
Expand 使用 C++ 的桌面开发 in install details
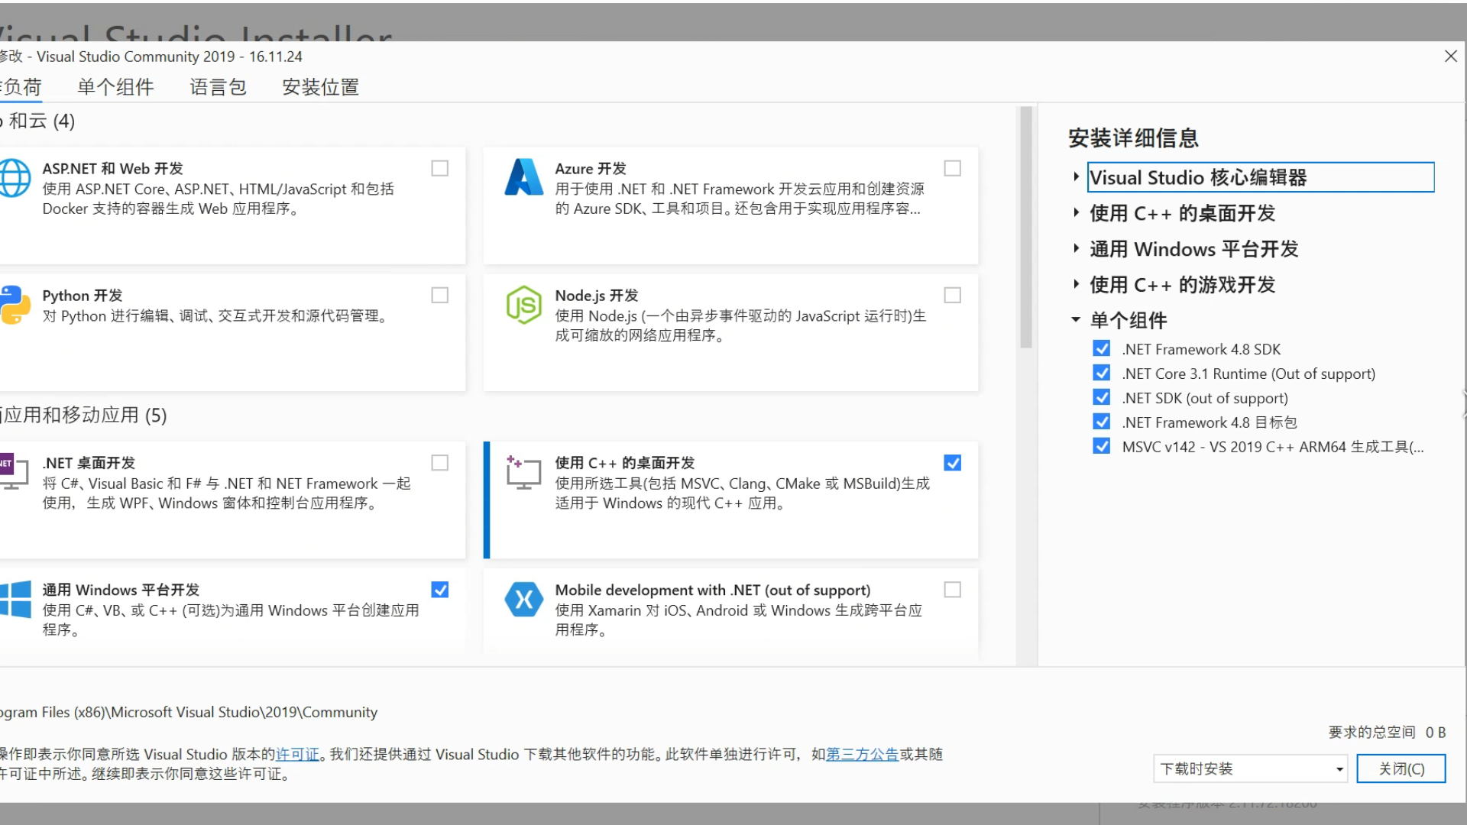(1077, 213)
